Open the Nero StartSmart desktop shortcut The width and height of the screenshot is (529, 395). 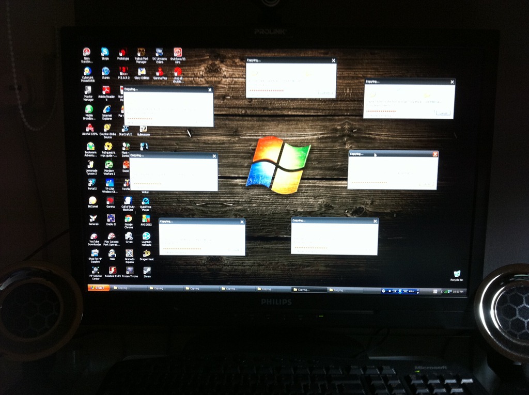[x=87, y=55]
